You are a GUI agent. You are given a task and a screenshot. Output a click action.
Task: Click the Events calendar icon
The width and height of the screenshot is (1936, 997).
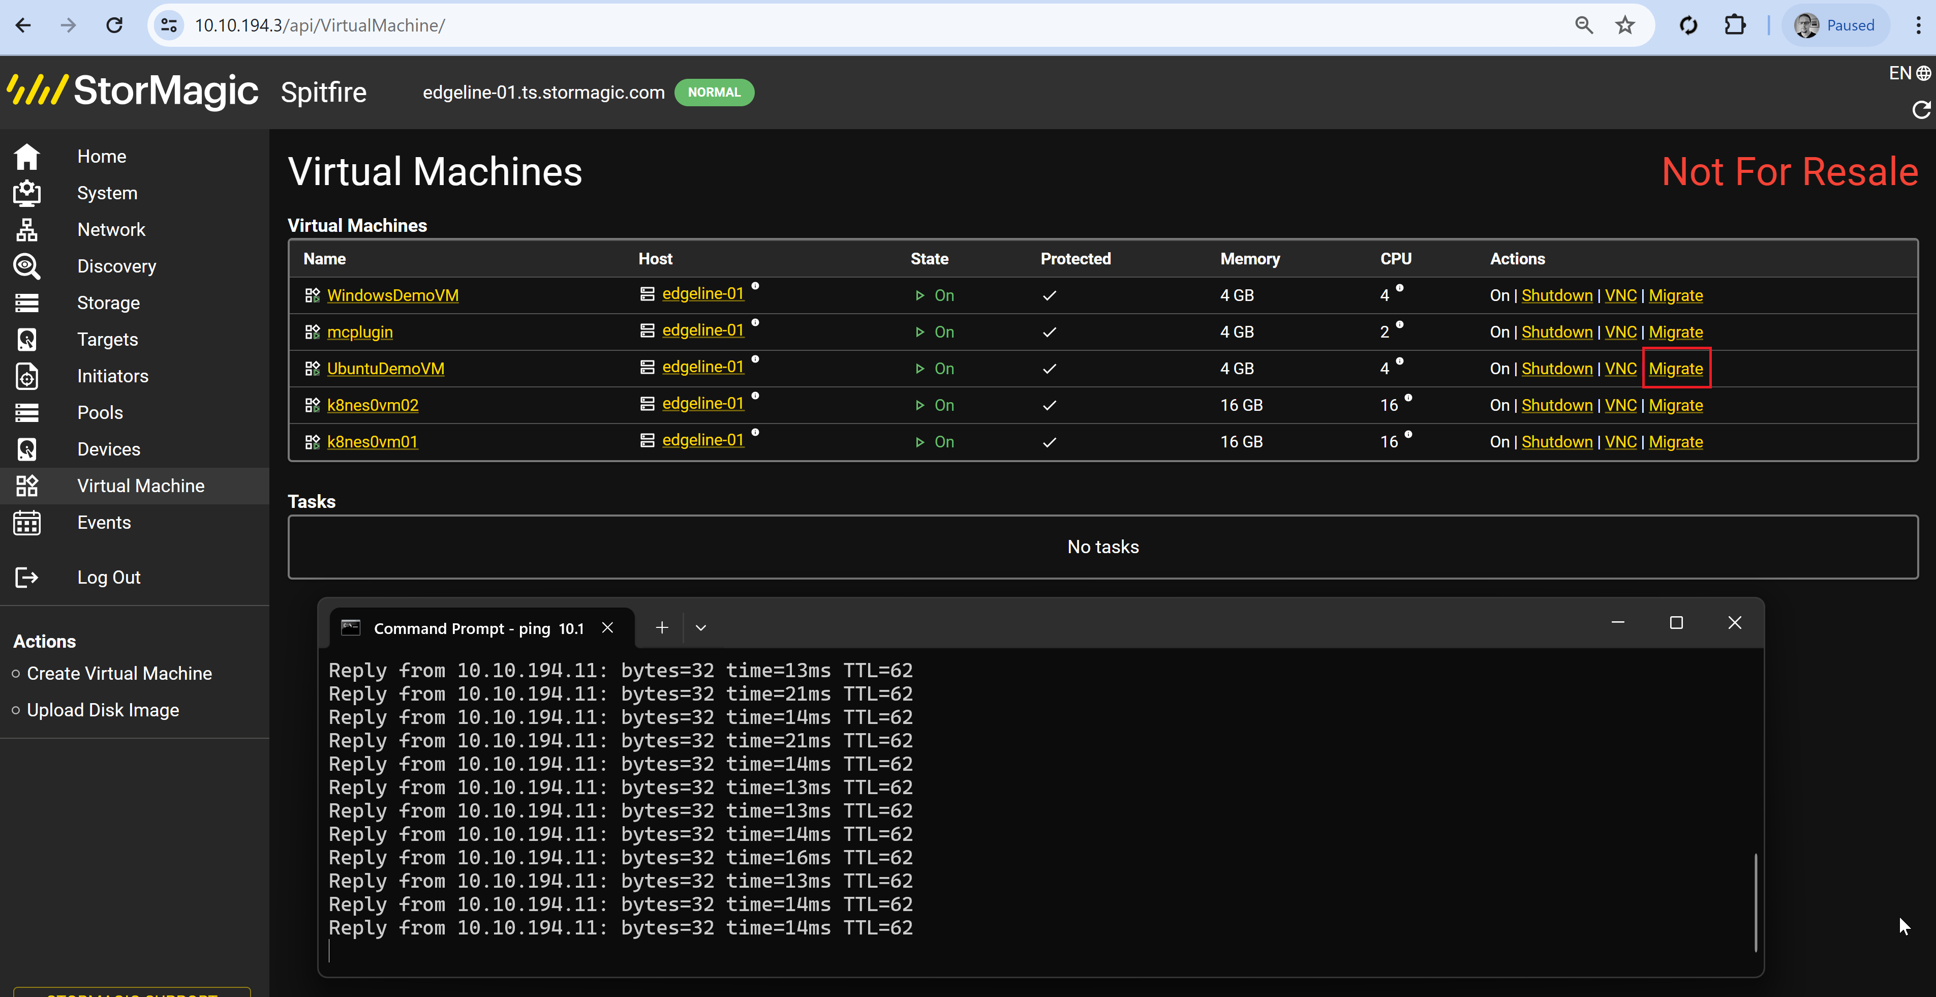point(27,523)
